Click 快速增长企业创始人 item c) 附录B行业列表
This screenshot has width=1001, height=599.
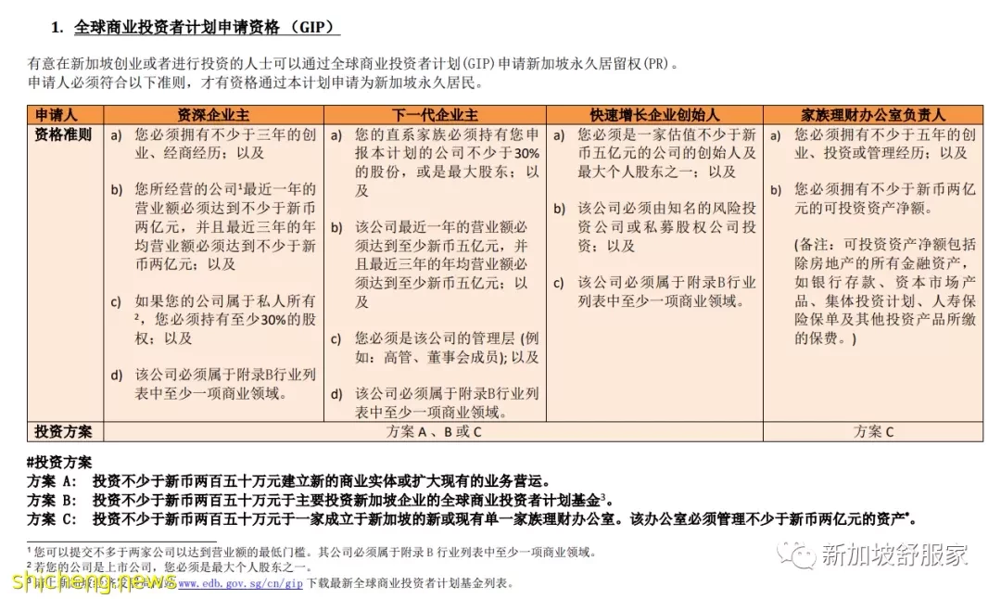pyautogui.click(x=654, y=291)
